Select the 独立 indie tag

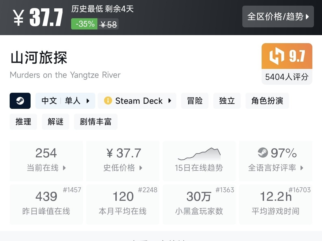point(227,101)
